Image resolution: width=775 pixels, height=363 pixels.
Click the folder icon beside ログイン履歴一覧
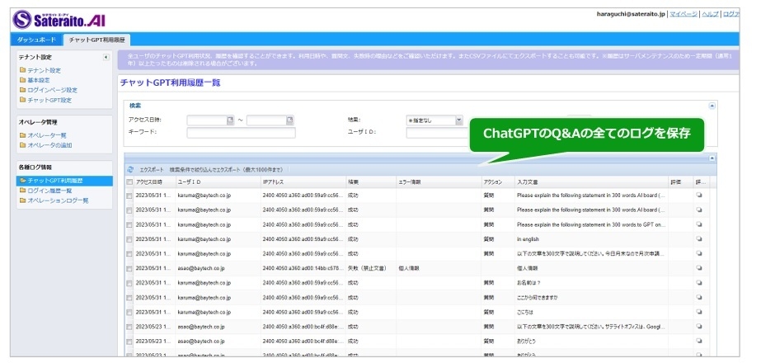tap(22, 191)
